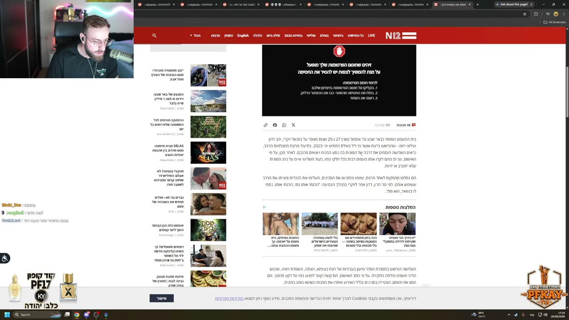
Task: Open a new browser tab
Action: tap(477, 4)
